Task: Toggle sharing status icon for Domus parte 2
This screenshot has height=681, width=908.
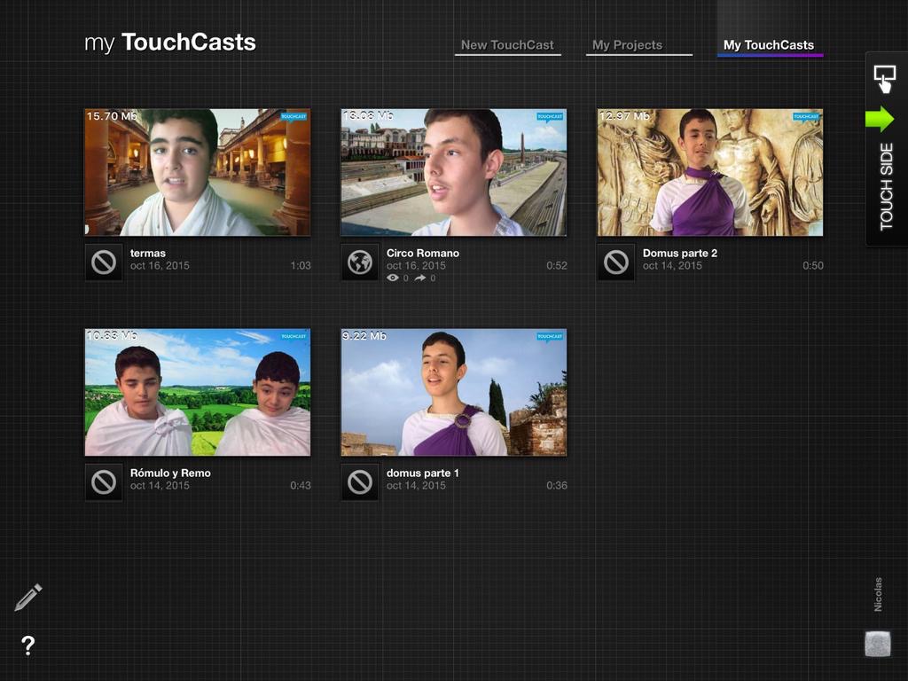Action: pos(616,262)
